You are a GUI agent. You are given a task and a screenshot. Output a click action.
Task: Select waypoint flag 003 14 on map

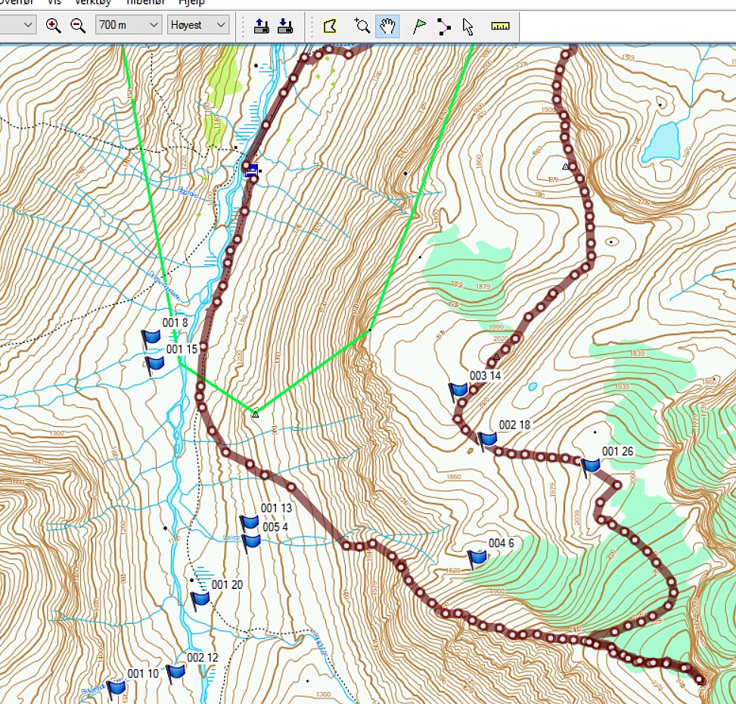coord(458,391)
